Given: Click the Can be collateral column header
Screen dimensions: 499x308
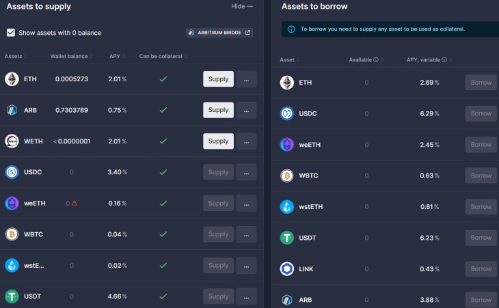Looking at the screenshot, I should click(161, 56).
